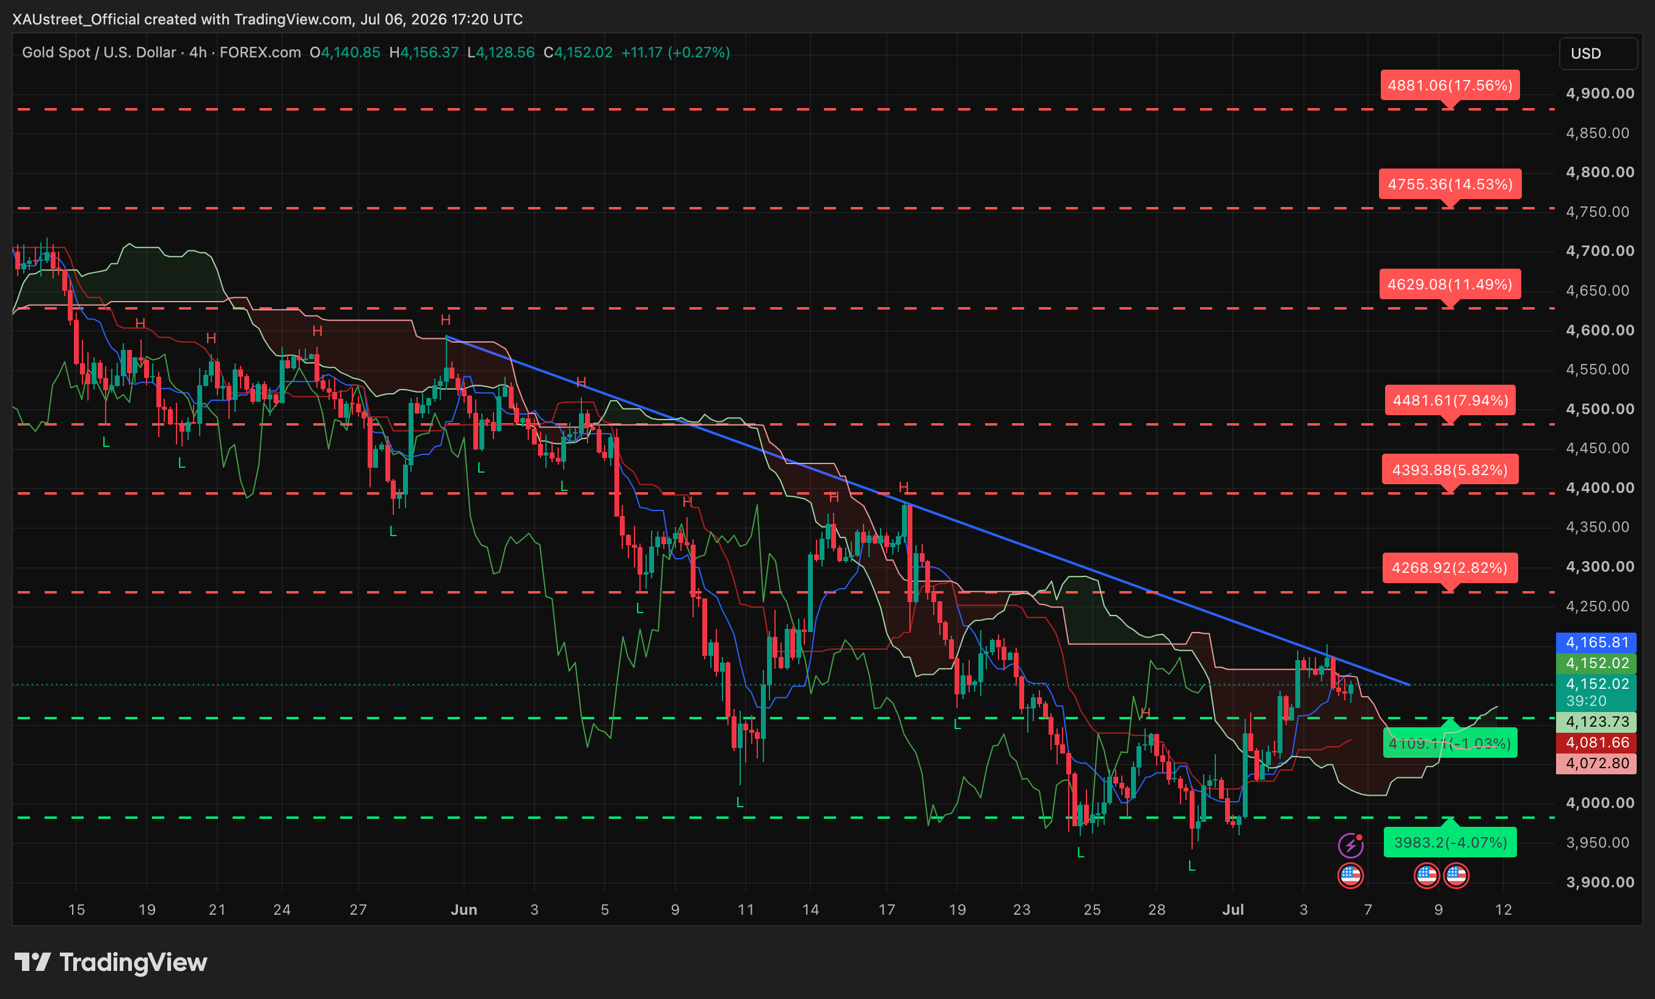Click FOREX.com data source in legend

(260, 53)
